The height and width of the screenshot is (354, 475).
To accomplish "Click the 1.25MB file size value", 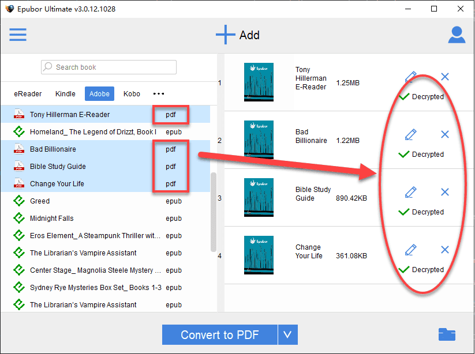I will tap(348, 83).
